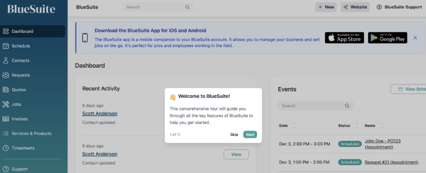Open the Requests inbox icon
Image resolution: width=426 pixels, height=173 pixels.
(6, 75)
